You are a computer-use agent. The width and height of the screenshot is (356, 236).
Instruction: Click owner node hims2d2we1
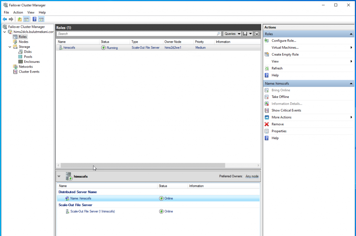tap(173, 48)
